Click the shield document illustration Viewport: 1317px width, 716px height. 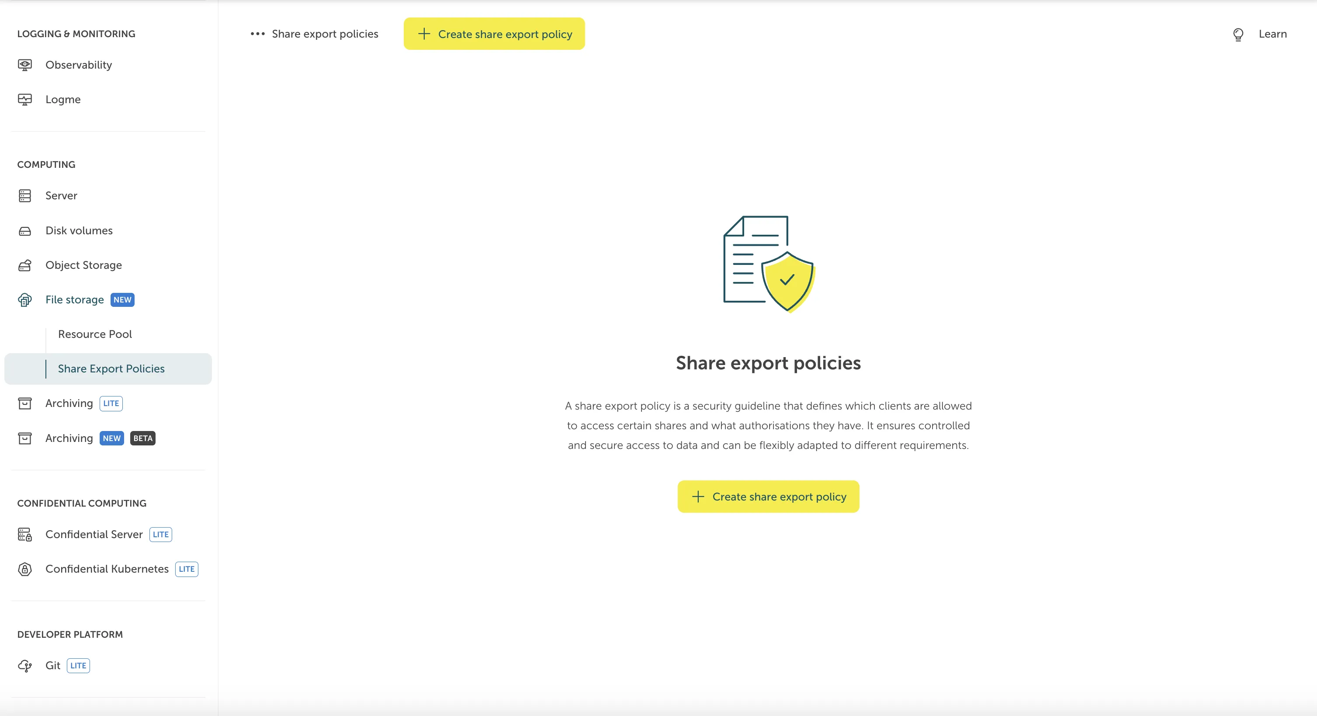click(769, 264)
